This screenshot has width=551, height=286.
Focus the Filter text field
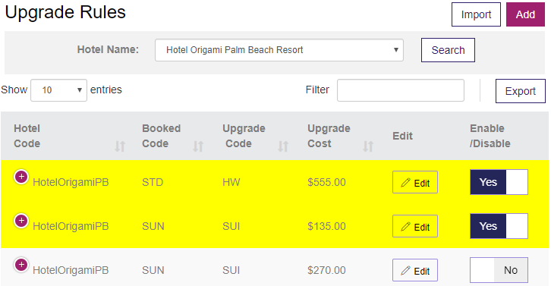pyautogui.click(x=401, y=90)
